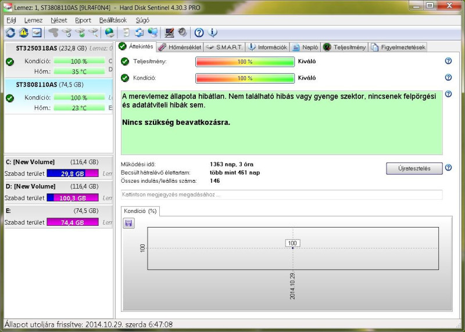Click the green check icon of ST3808110AS
The width and height of the screenshot is (465, 332).
click(10, 98)
